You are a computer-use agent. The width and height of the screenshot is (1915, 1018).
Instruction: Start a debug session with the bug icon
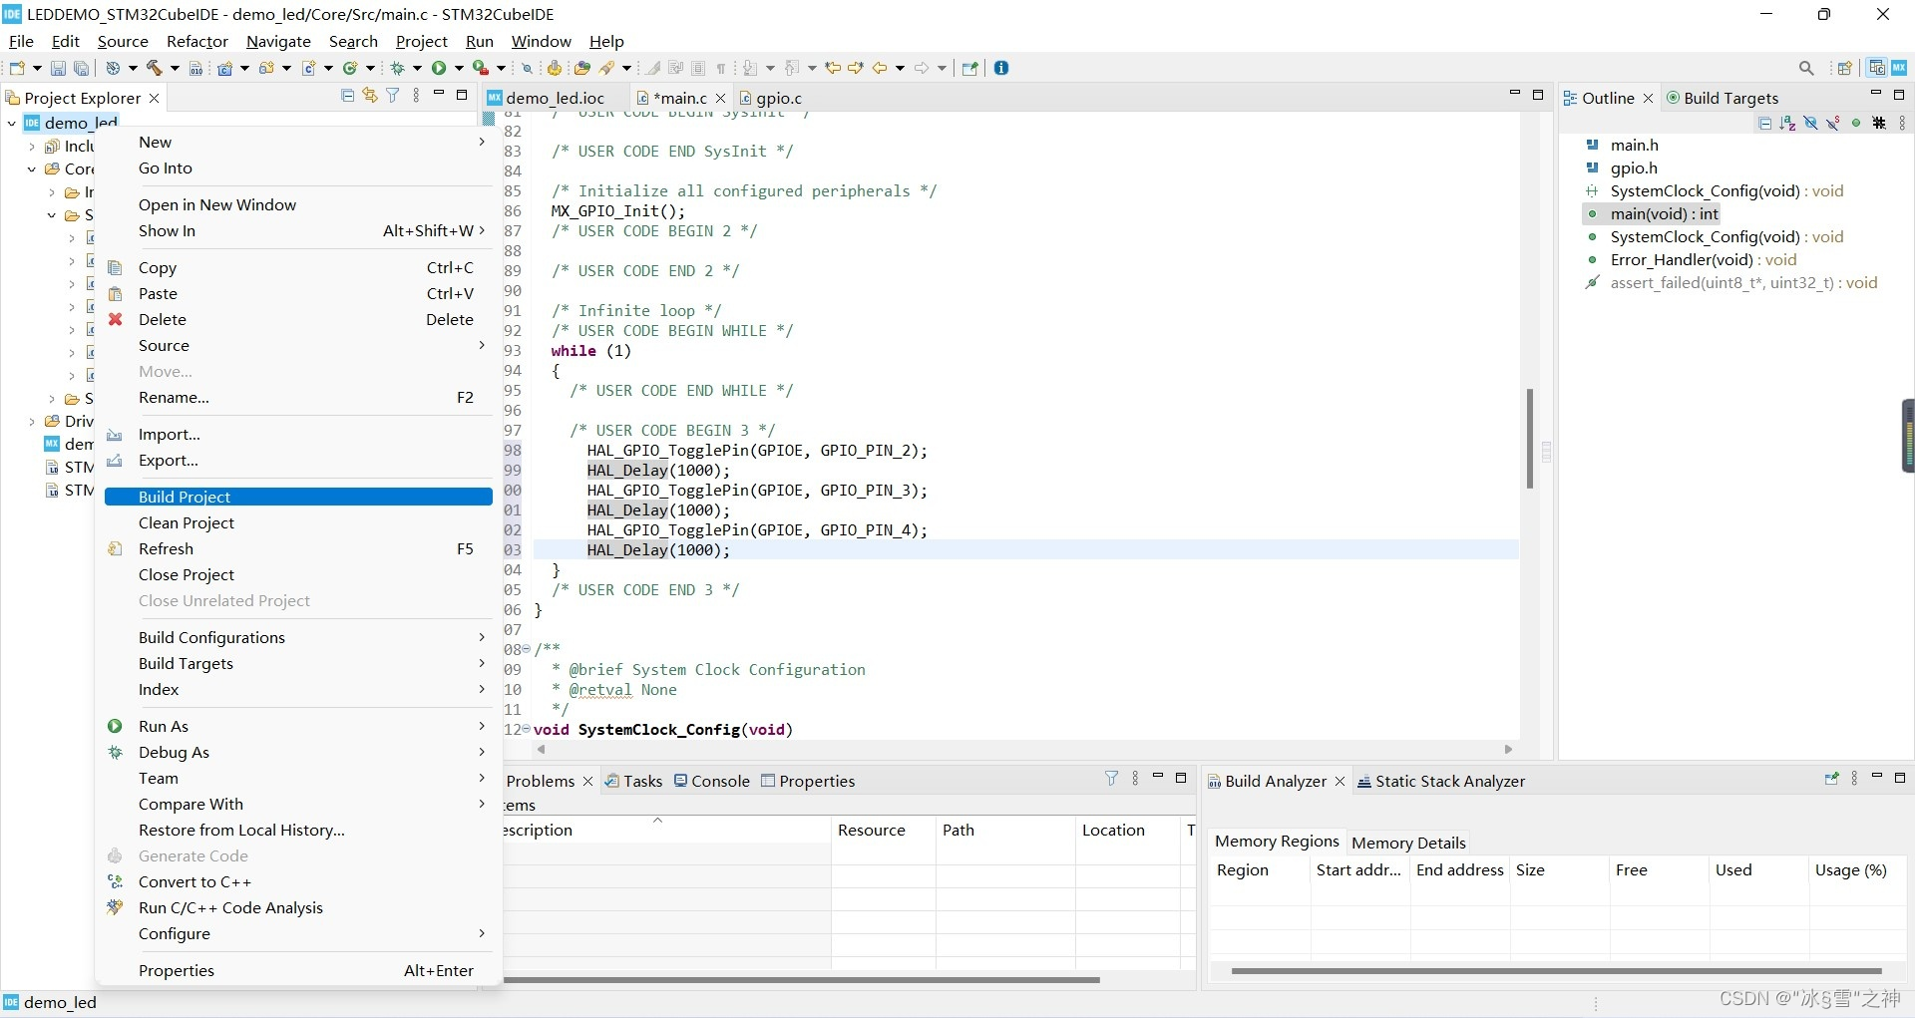pos(398,68)
